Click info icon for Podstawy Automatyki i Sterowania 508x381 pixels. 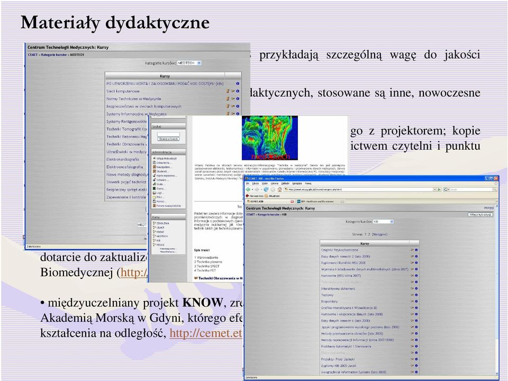pos(416,346)
